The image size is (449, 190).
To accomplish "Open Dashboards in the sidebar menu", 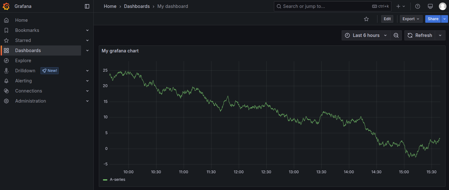I will click(x=28, y=50).
